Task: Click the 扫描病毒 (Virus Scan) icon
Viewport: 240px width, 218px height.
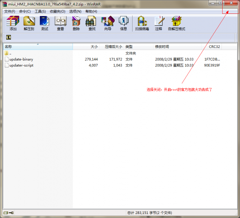Action: (142, 23)
